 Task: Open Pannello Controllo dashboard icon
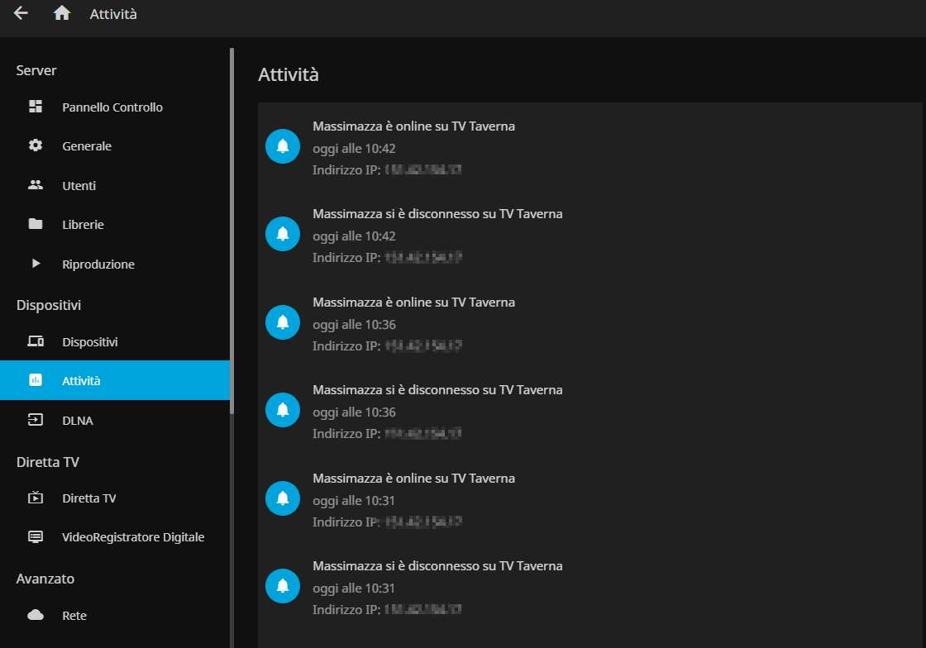pos(36,107)
